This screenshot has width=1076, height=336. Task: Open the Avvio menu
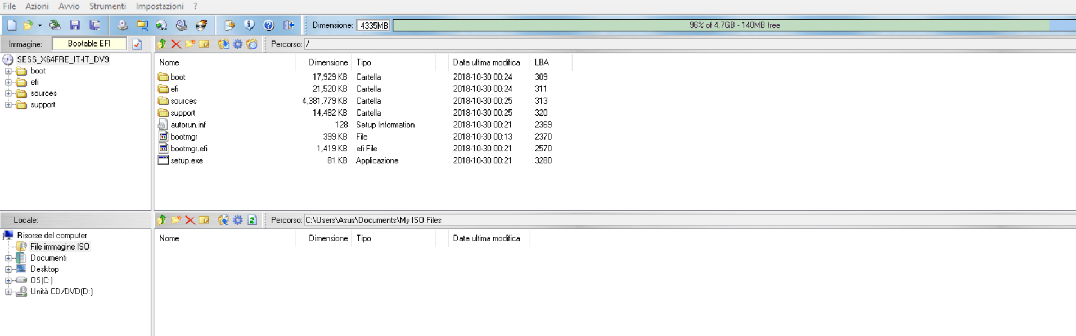[69, 6]
